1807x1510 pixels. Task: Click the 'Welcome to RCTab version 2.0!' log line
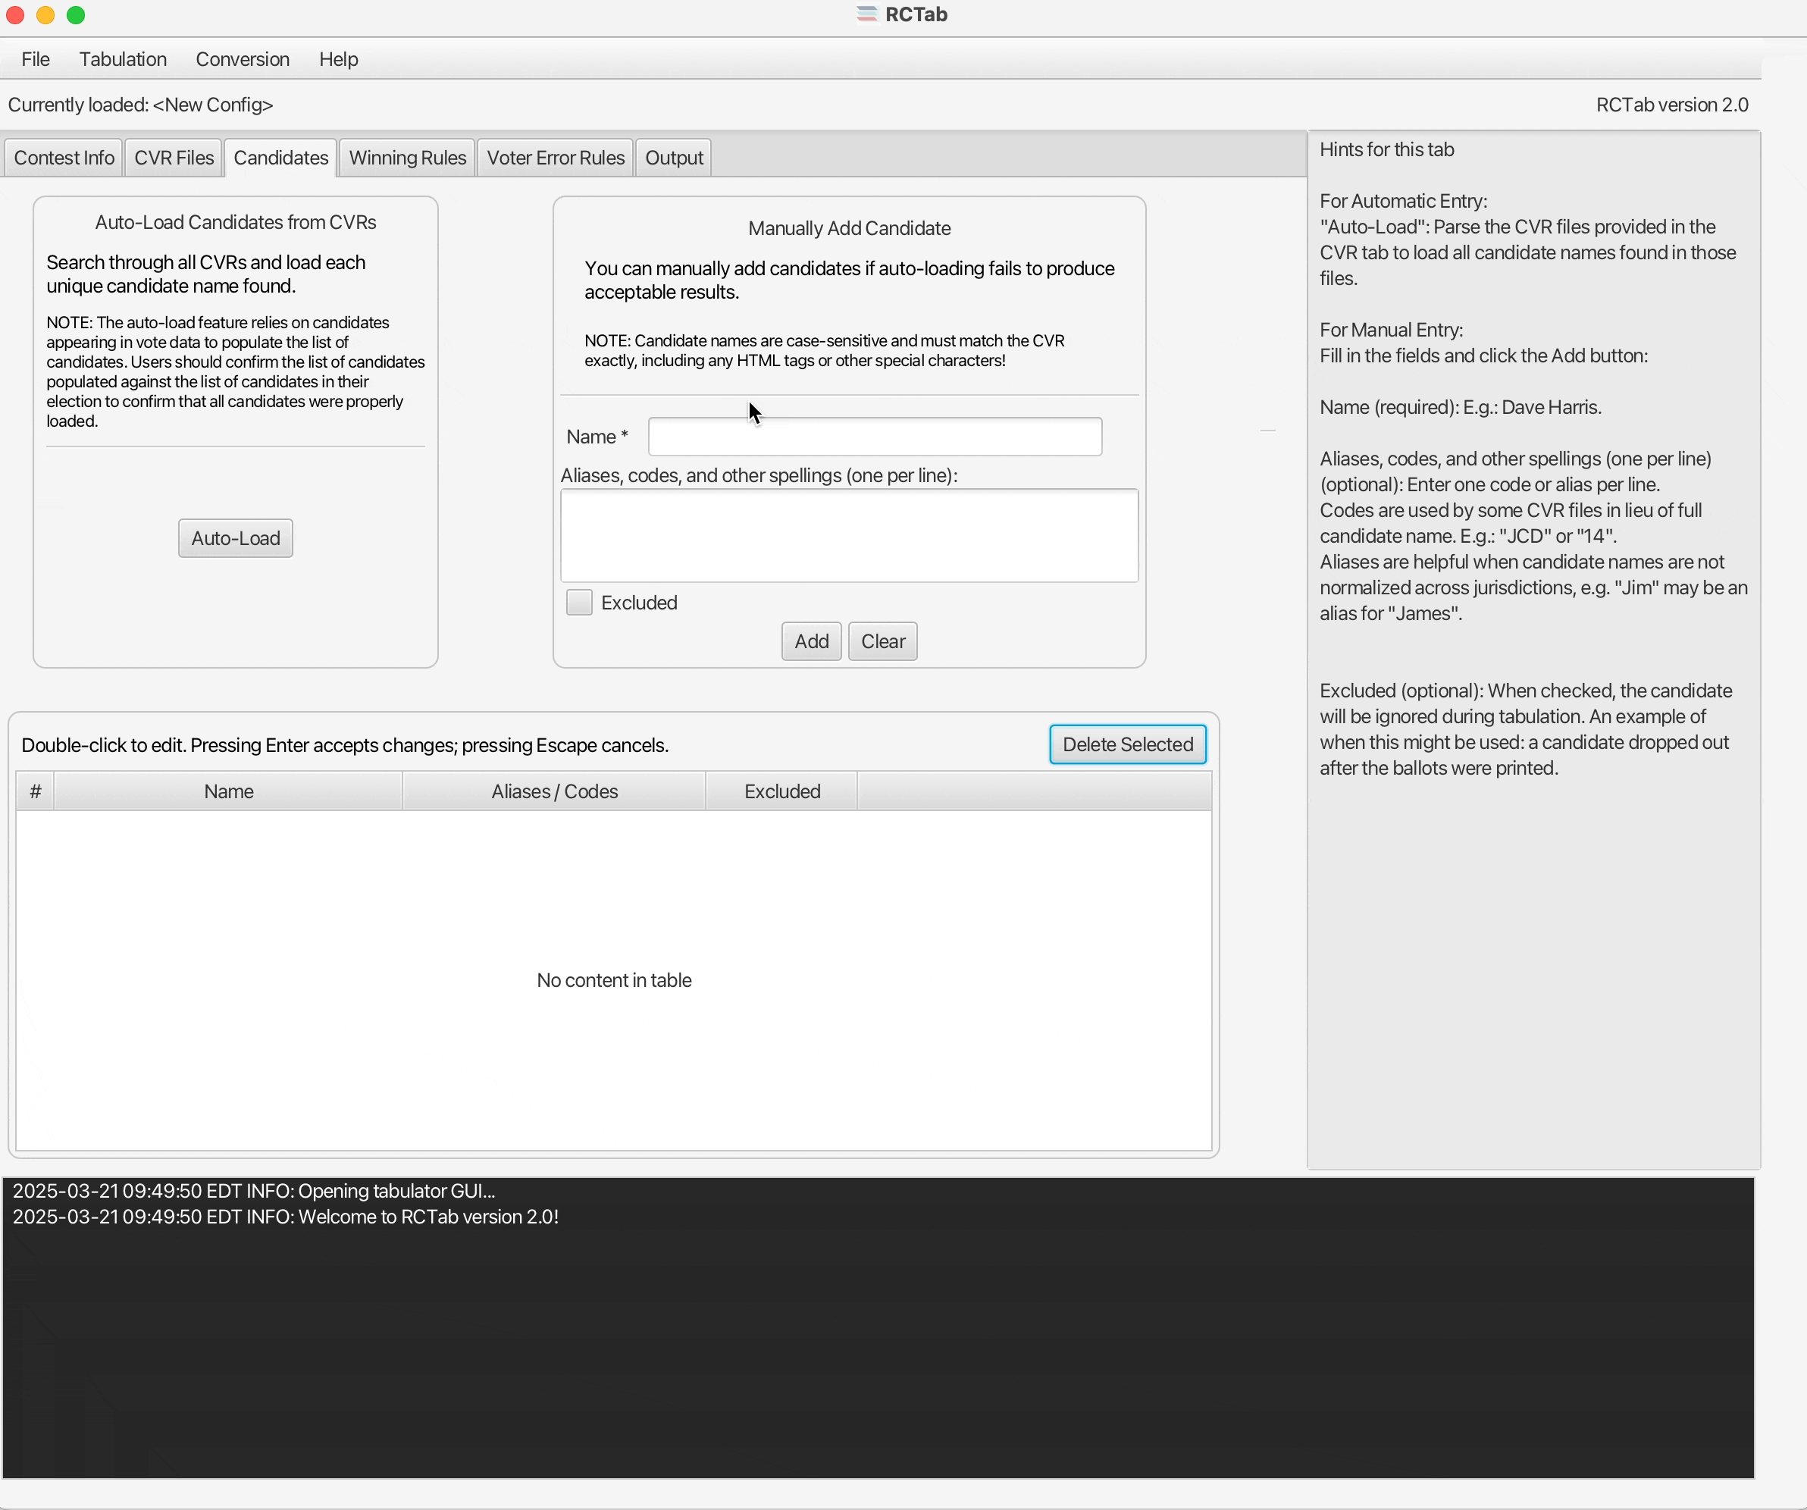pyautogui.click(x=286, y=1217)
